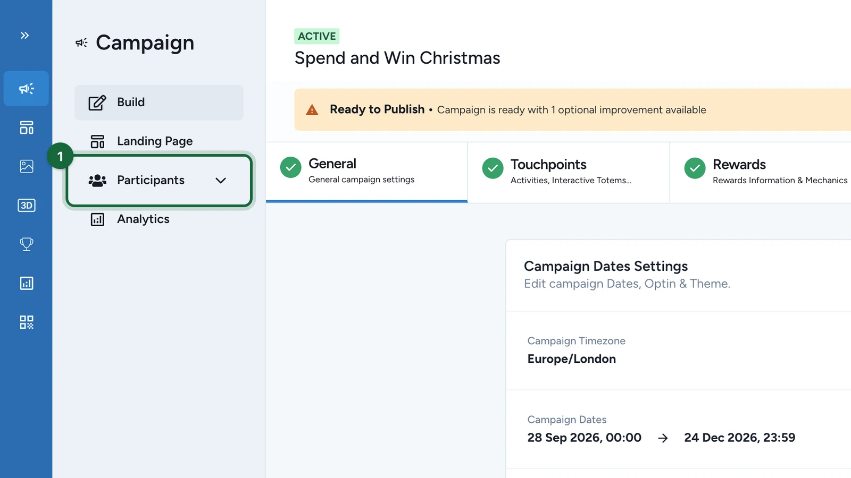Select the start date 28 Sep 2026
Image resolution: width=851 pixels, height=478 pixels.
[584, 438]
